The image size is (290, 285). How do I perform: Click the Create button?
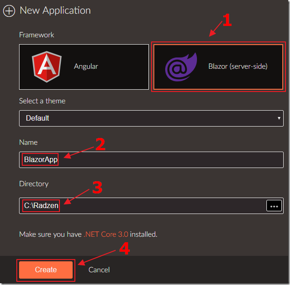pyautogui.click(x=46, y=270)
